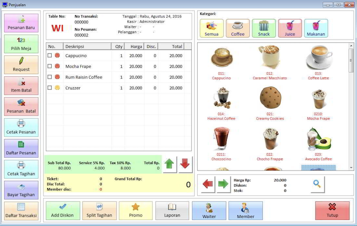Switch to the Juice category
This screenshot has width=357, height=226.
290,28
